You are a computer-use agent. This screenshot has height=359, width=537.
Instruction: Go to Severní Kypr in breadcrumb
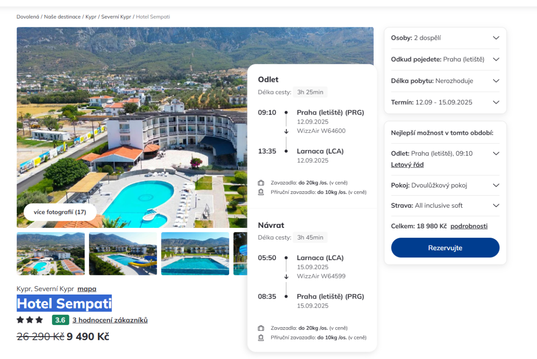point(116,17)
